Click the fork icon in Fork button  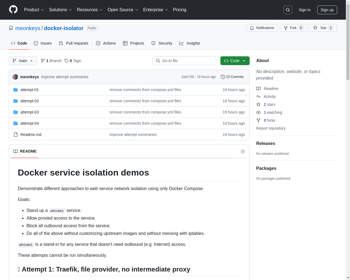click(x=286, y=28)
